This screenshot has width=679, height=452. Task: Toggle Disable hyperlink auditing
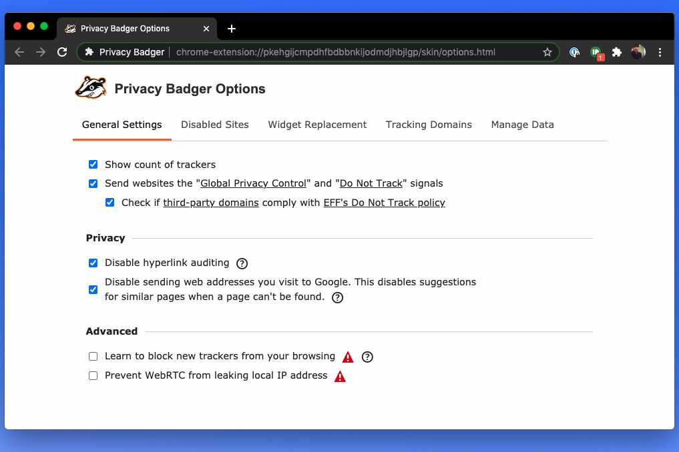pyautogui.click(x=93, y=263)
